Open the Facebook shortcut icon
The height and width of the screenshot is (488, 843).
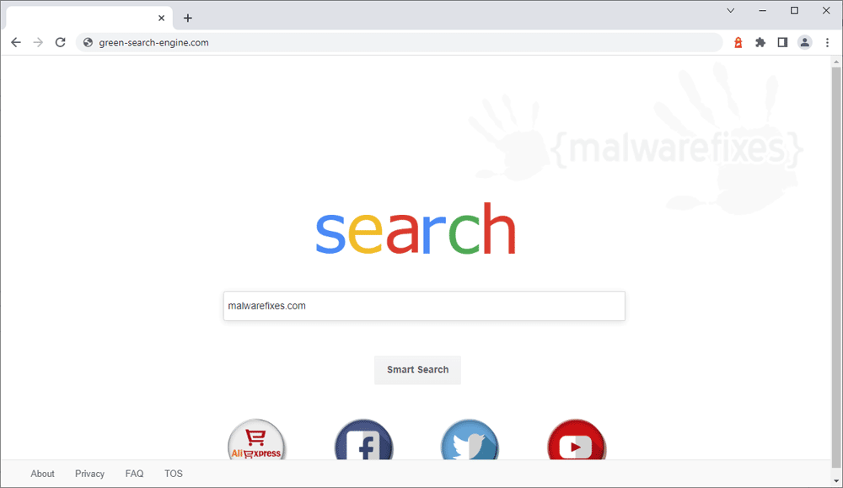pyautogui.click(x=363, y=440)
